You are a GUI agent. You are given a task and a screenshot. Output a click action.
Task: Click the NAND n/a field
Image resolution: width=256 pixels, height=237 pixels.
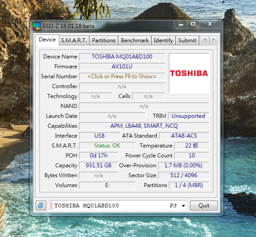pyautogui.click(x=144, y=106)
